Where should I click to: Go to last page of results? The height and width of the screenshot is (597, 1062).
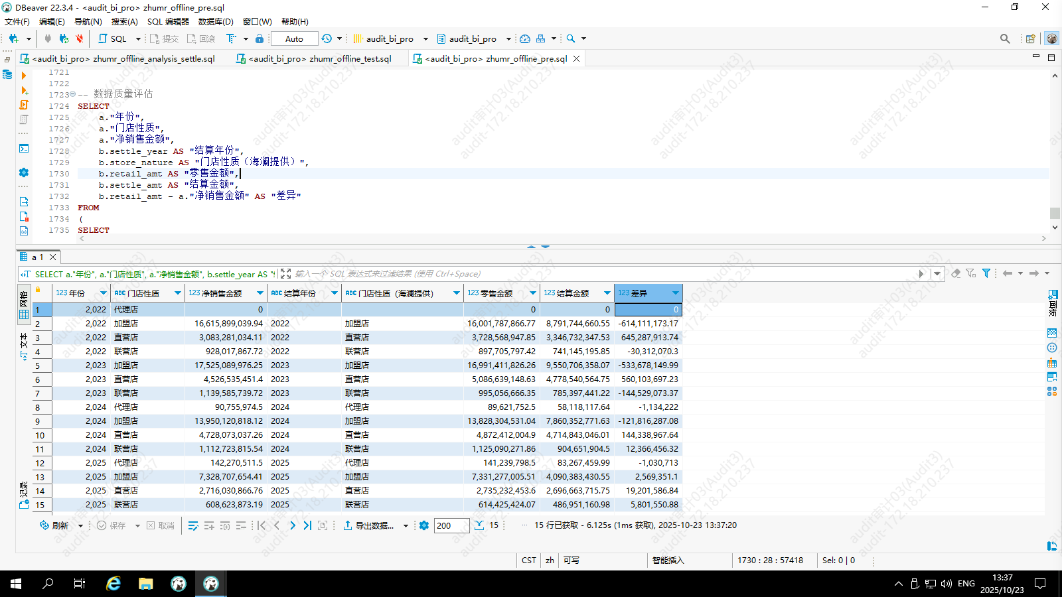point(307,525)
